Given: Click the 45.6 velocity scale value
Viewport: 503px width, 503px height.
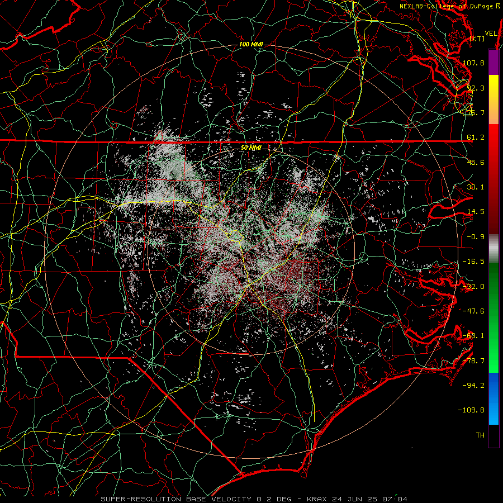Looking at the screenshot, I should 476,162.
